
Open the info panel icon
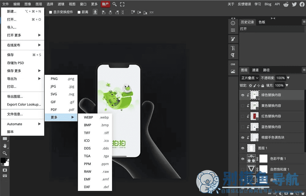tap(233, 23)
